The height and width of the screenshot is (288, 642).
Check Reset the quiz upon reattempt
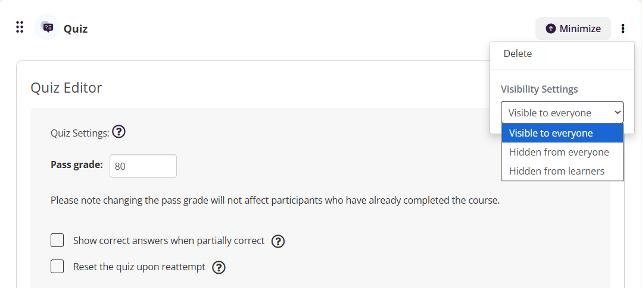57,267
